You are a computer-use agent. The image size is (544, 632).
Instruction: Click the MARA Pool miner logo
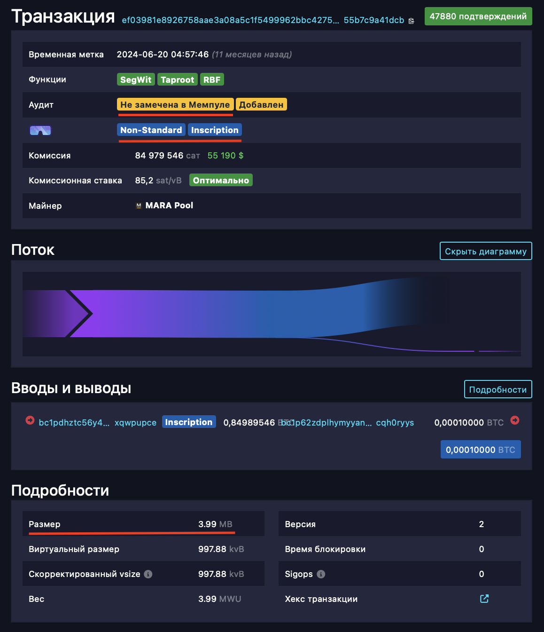(x=139, y=205)
